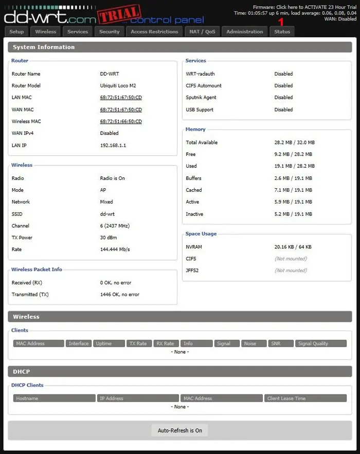This screenshot has height=454, width=360.
Task: Click the Hostname header in DHCP Clients
Action: 55,398
